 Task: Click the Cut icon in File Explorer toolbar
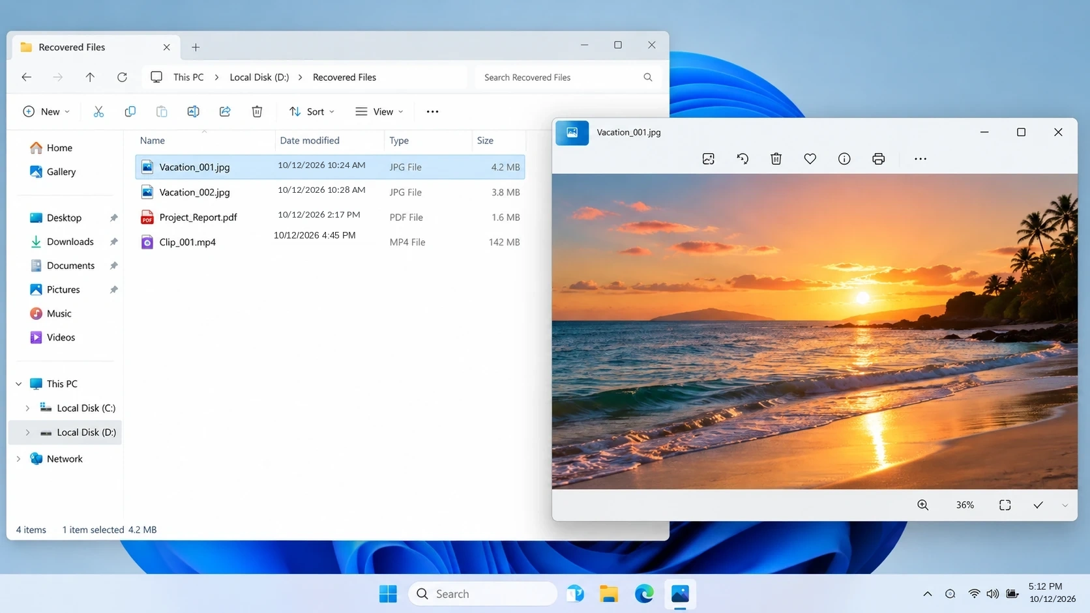pos(98,111)
